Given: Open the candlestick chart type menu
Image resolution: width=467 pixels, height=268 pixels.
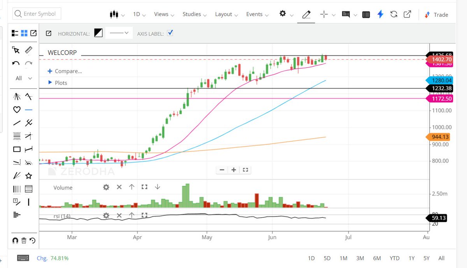Looking at the screenshot, I should tap(117, 14).
